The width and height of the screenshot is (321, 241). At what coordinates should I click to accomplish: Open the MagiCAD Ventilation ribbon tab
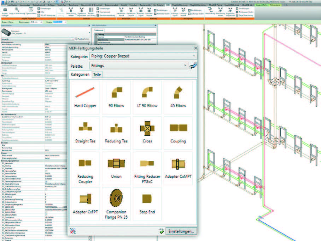coord(198,5)
